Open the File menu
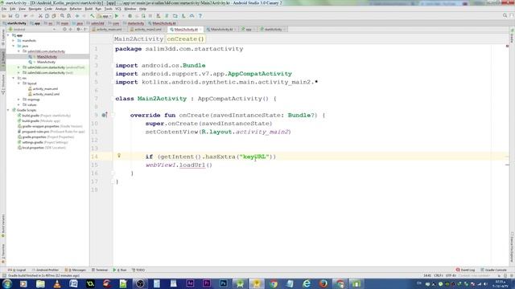 pos(4,9)
